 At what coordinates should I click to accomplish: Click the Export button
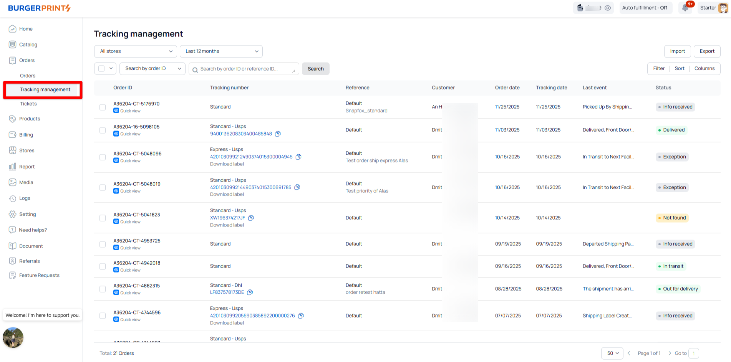[707, 51]
